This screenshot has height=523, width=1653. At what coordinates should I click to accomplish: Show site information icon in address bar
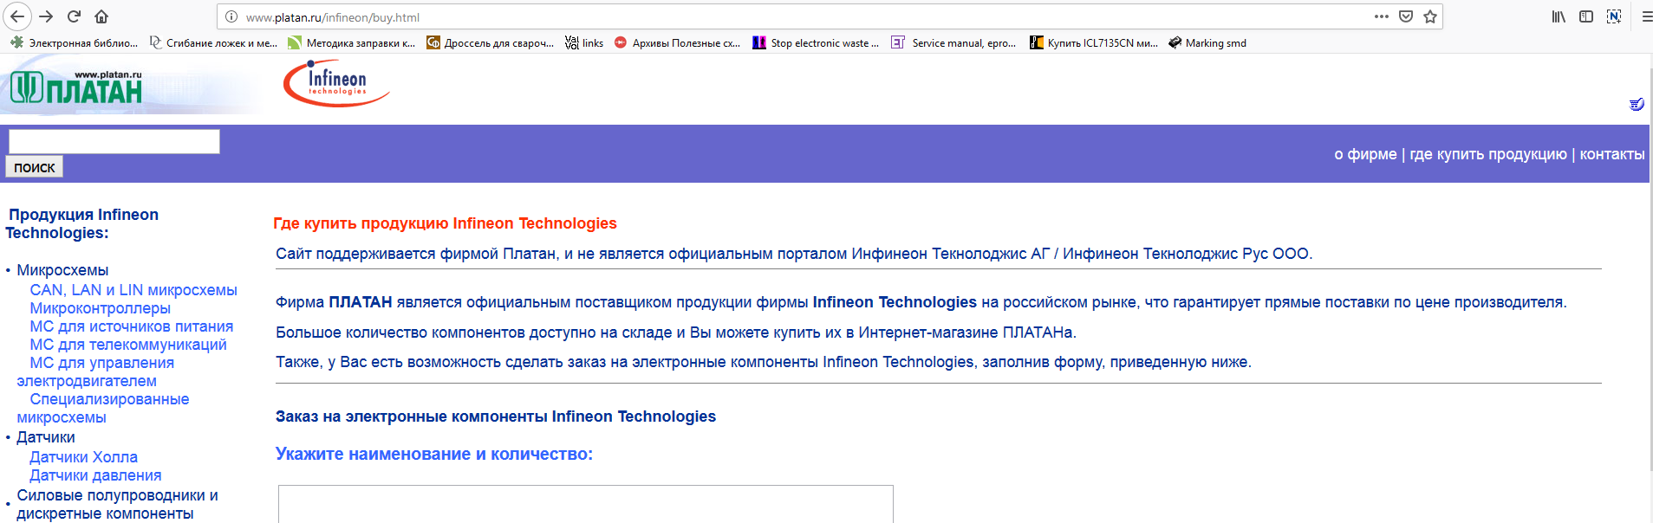pos(231,16)
